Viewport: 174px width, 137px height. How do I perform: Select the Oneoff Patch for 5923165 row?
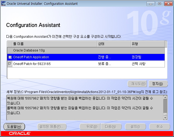coord(86,64)
